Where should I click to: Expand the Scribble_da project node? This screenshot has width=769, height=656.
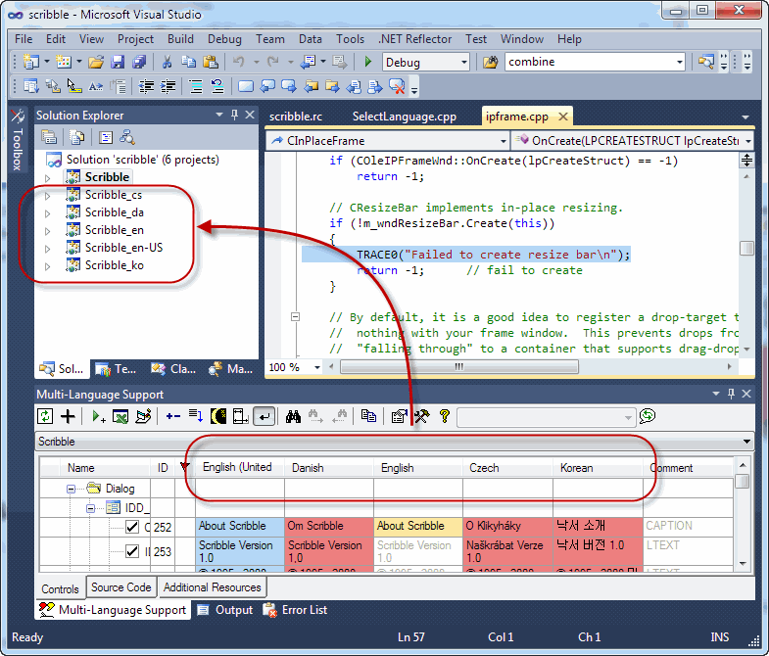[x=46, y=212]
